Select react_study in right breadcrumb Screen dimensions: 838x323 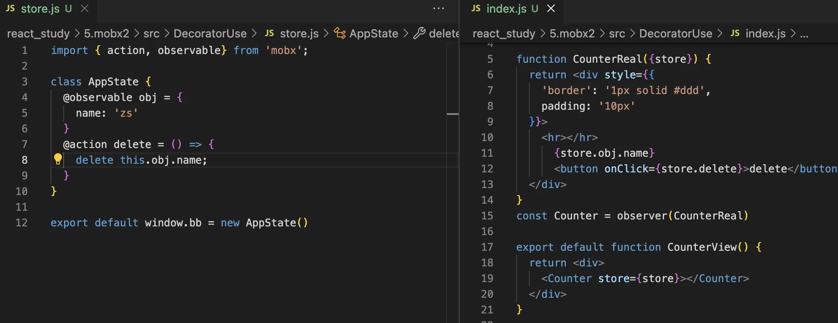tap(504, 34)
